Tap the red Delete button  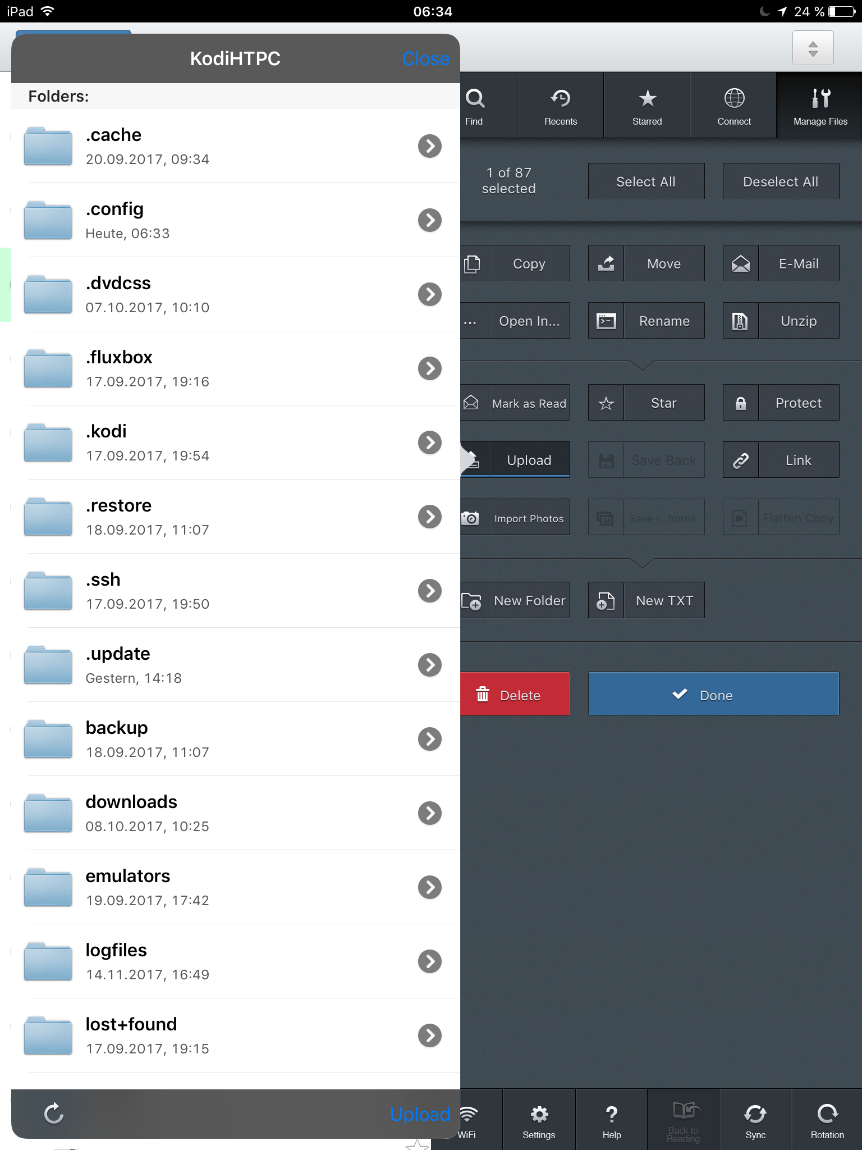point(515,694)
